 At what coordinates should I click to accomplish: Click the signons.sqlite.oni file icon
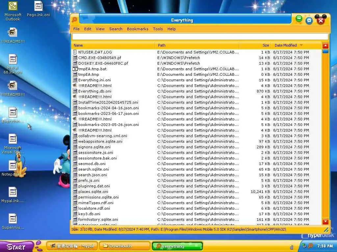click(x=75, y=147)
